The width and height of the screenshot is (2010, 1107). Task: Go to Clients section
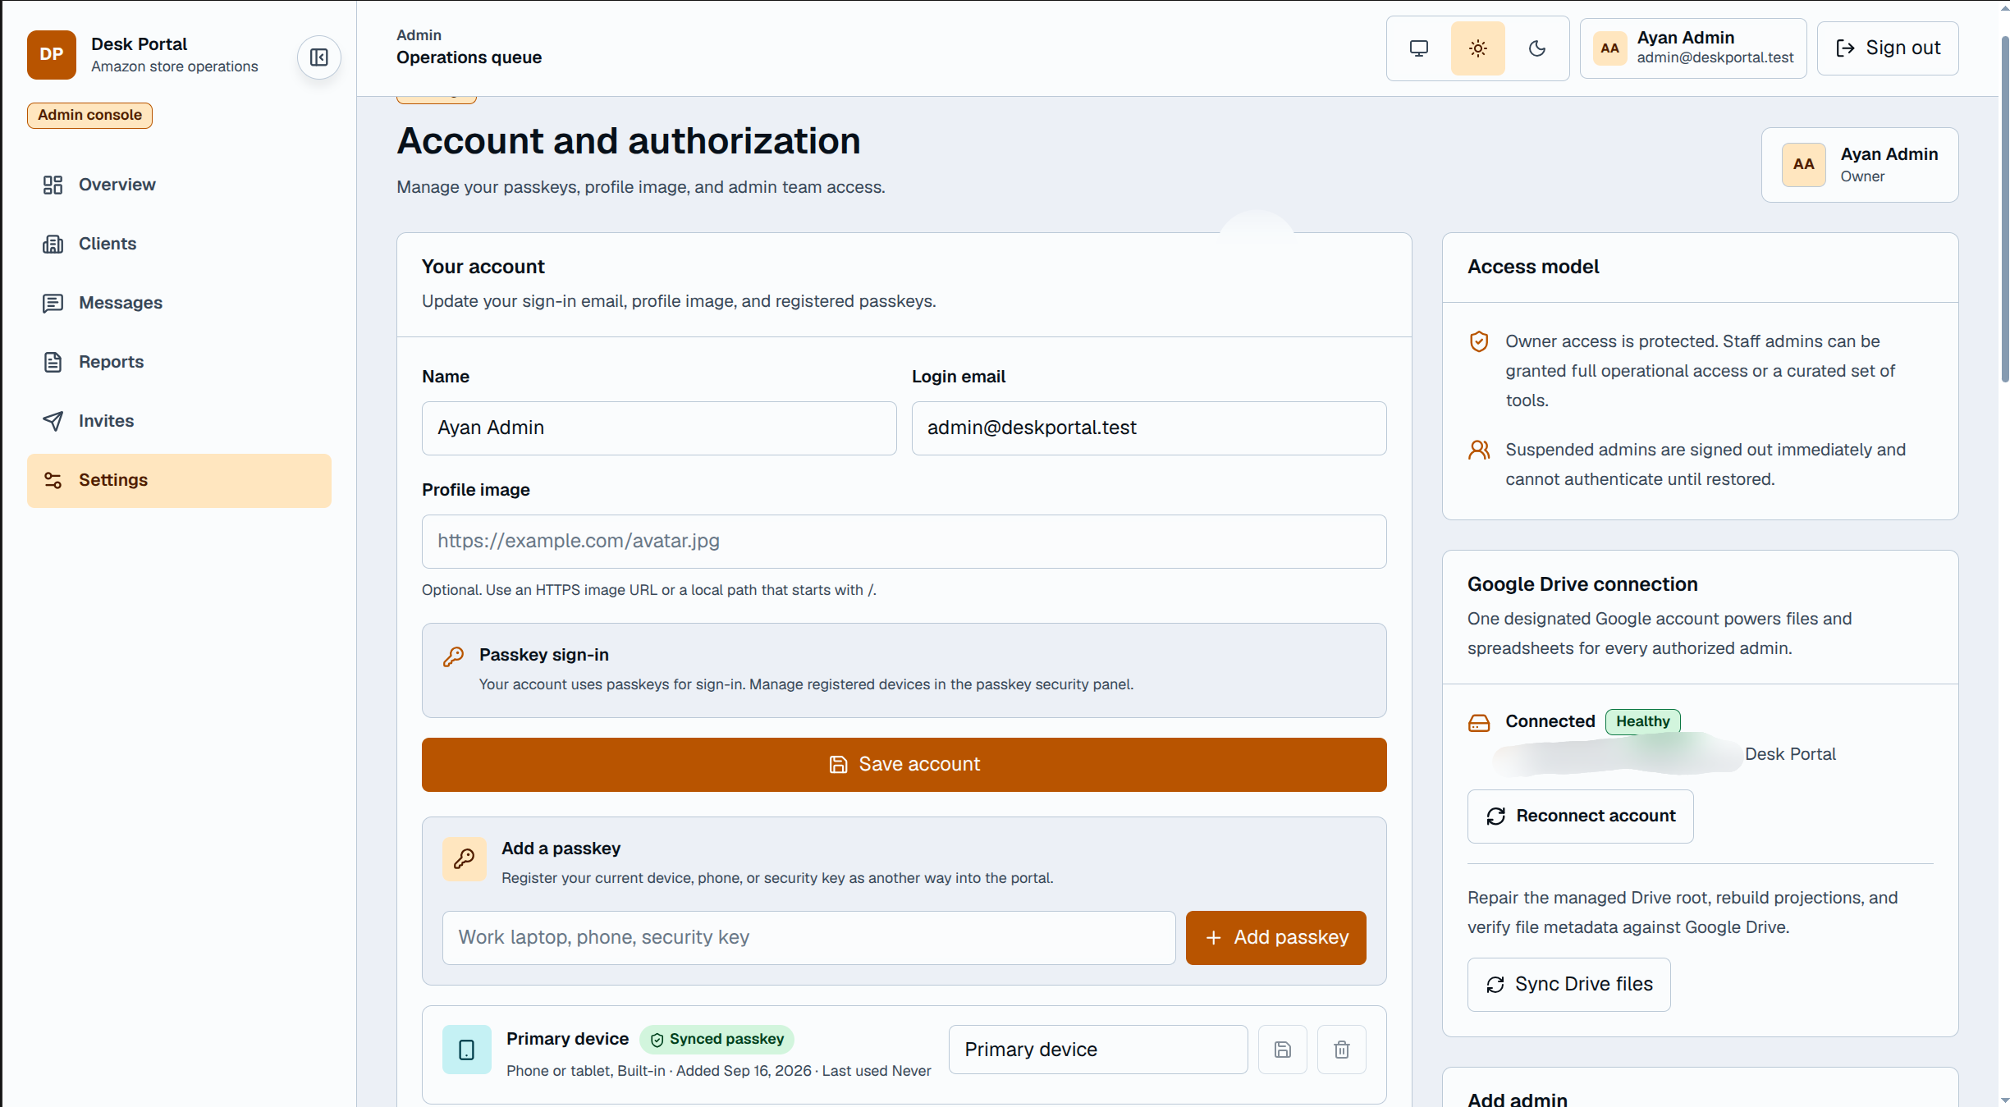179,244
